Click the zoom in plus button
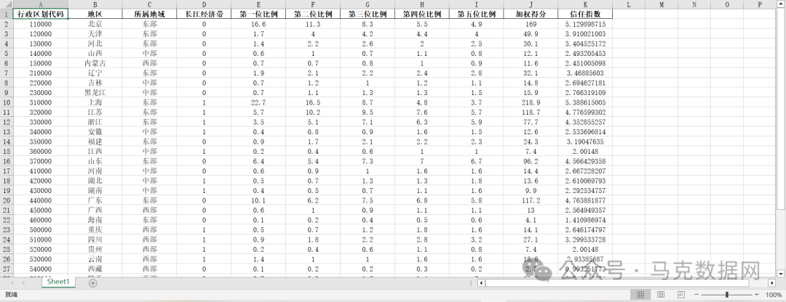The height and width of the screenshot is (302, 786). tap(757, 295)
